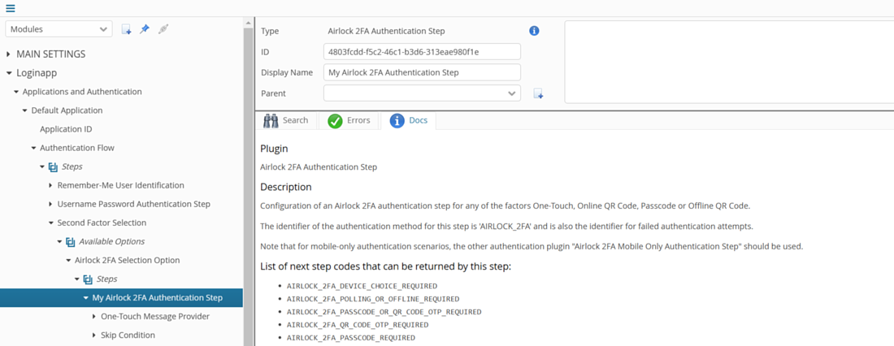
Task: Select Username Password Authentication Step
Action: [x=133, y=204]
